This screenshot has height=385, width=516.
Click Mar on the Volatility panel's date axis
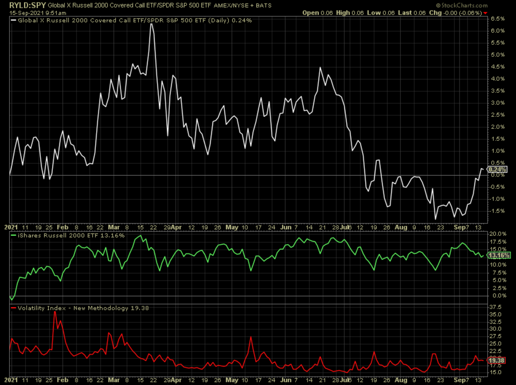(x=113, y=381)
